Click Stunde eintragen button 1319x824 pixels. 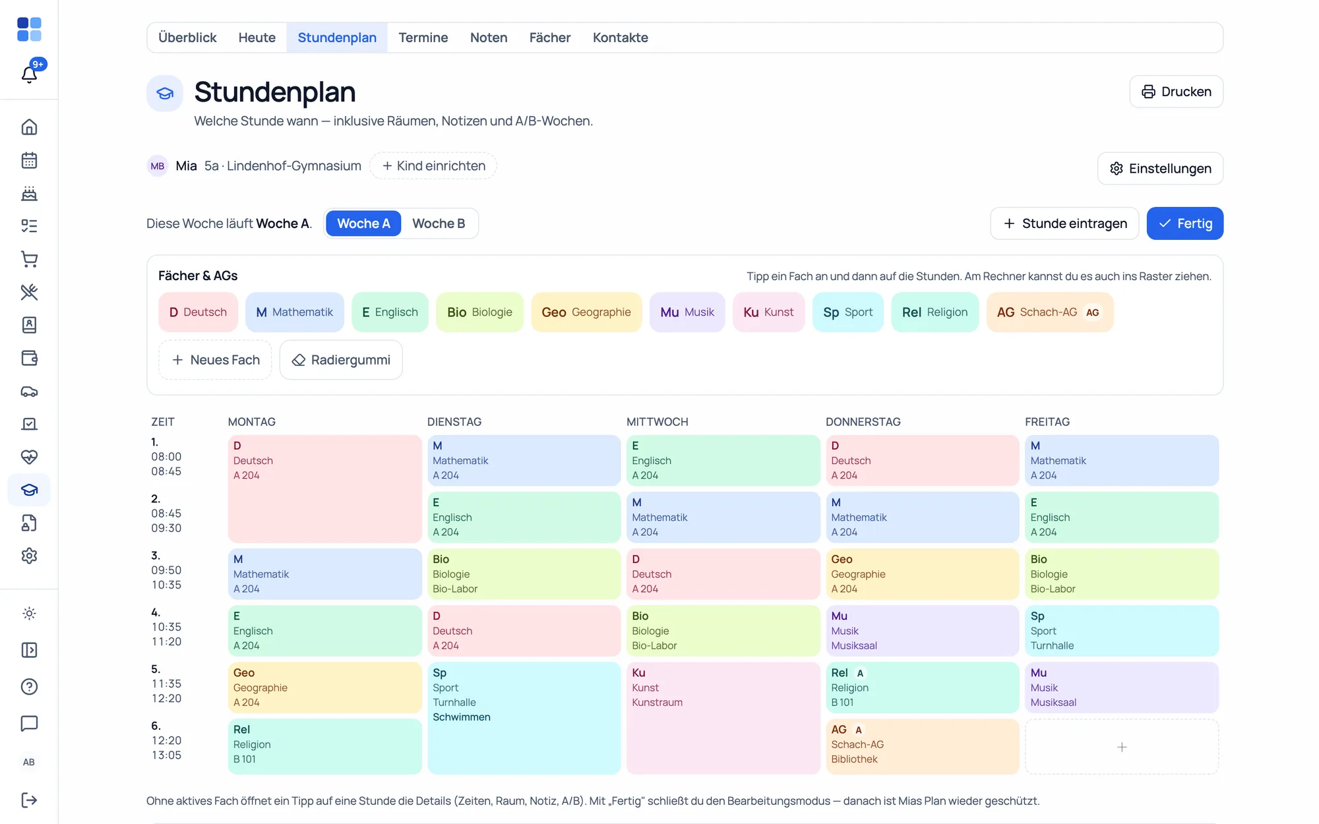[x=1064, y=223]
